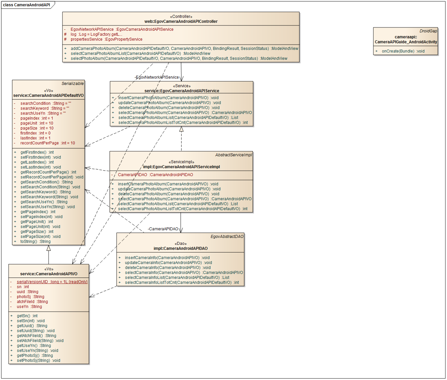Click the arrowhead beside the -CameraAPIDAO label
This screenshot has height=380, width=447.
click(x=181, y=230)
